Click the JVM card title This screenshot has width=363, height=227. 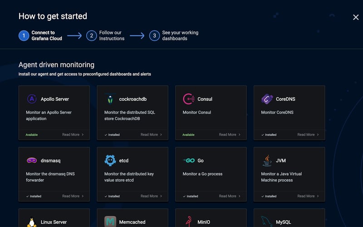pos(280,161)
